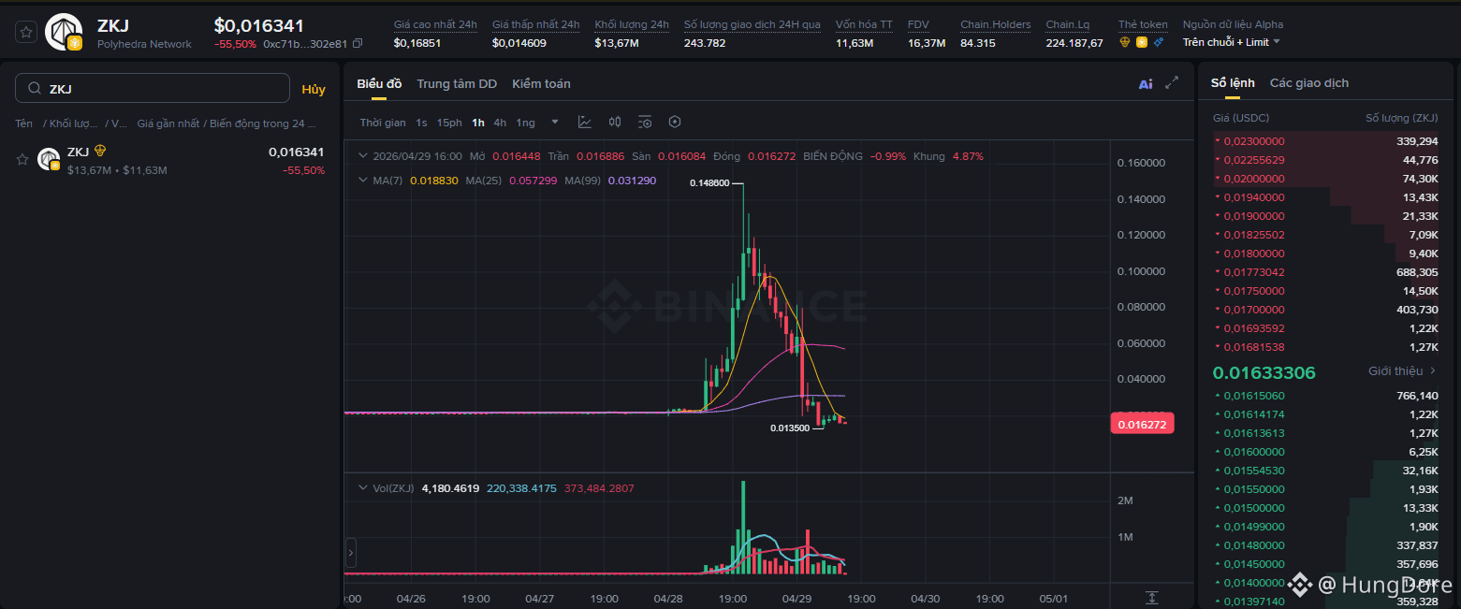Open the indicators settings icon
Image resolution: width=1461 pixels, height=609 pixels.
[x=645, y=122]
